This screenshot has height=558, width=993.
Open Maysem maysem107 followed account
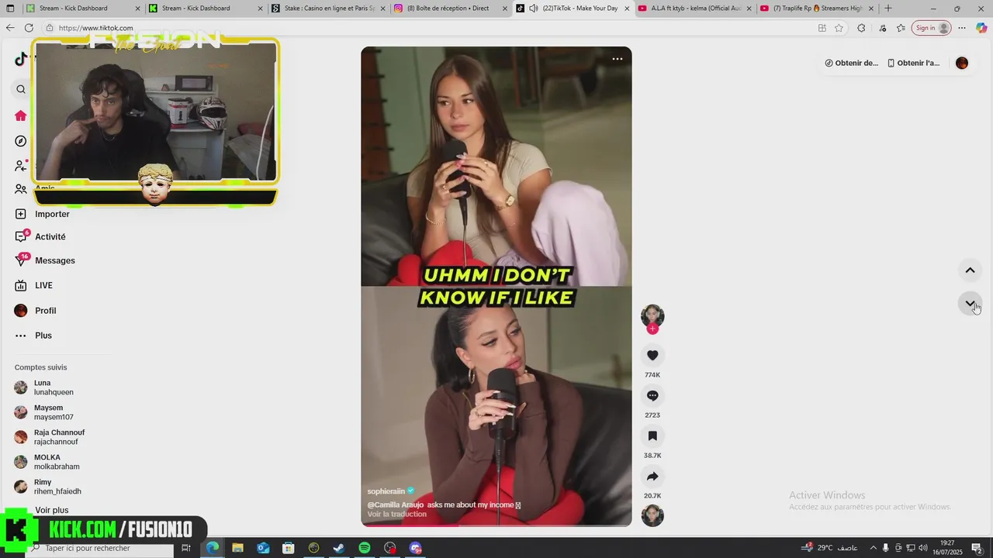[x=44, y=412]
